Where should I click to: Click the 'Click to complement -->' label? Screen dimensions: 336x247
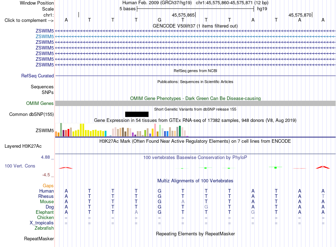[29, 20]
